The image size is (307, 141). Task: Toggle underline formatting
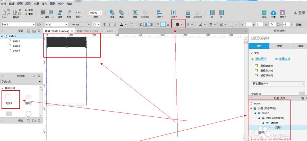pos(115,25)
